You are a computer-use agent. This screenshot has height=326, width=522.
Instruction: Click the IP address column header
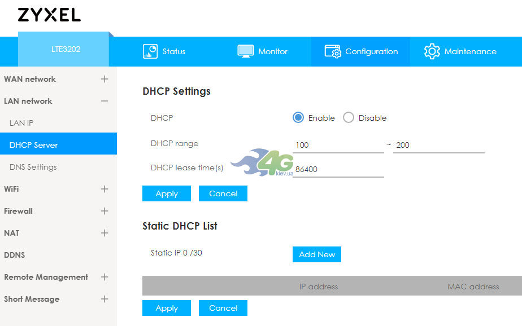(319, 287)
